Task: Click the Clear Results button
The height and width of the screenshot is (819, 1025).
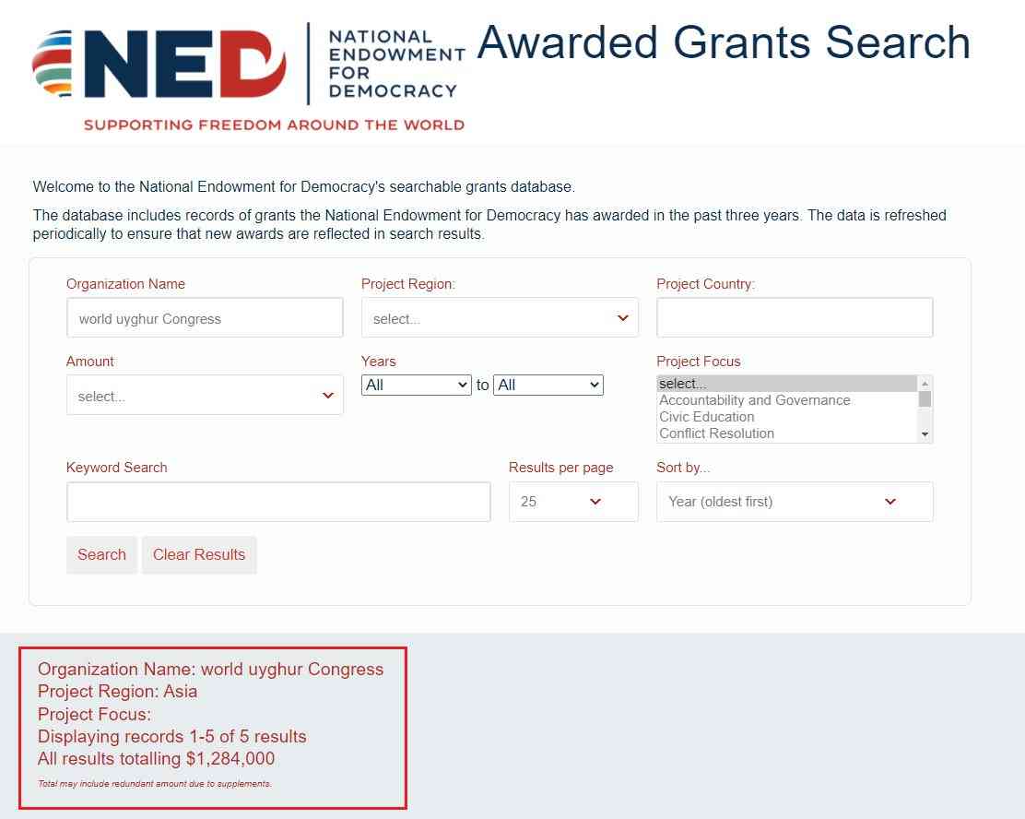Action: [x=199, y=554]
